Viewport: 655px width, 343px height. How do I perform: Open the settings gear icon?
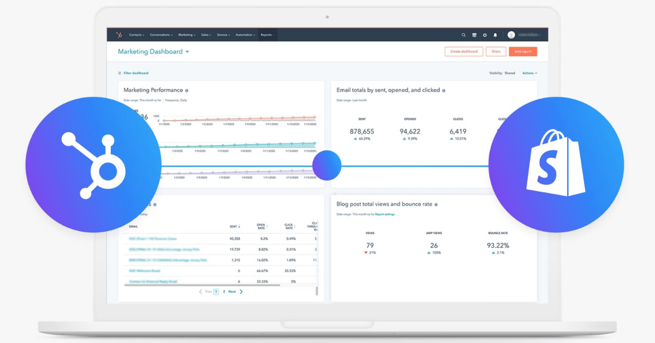(485, 35)
